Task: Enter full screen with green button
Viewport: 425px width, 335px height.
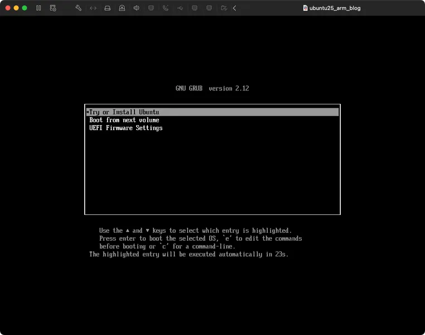Action: click(25, 8)
